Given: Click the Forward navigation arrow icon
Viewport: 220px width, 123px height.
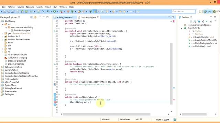Looking at the screenshot, I should tap(131, 11).
